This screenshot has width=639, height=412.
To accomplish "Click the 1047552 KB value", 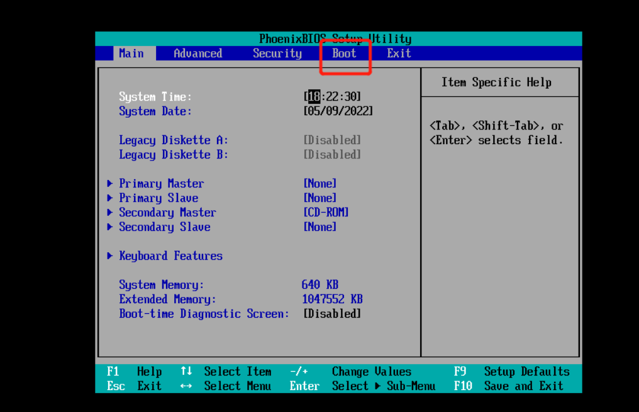I will tap(332, 299).
